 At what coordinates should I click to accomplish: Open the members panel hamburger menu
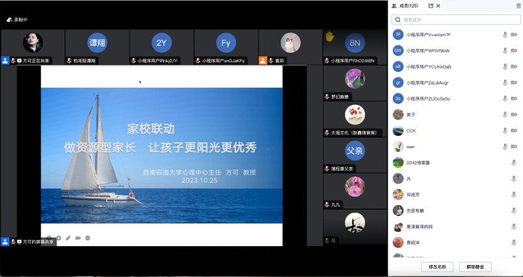pos(518,6)
